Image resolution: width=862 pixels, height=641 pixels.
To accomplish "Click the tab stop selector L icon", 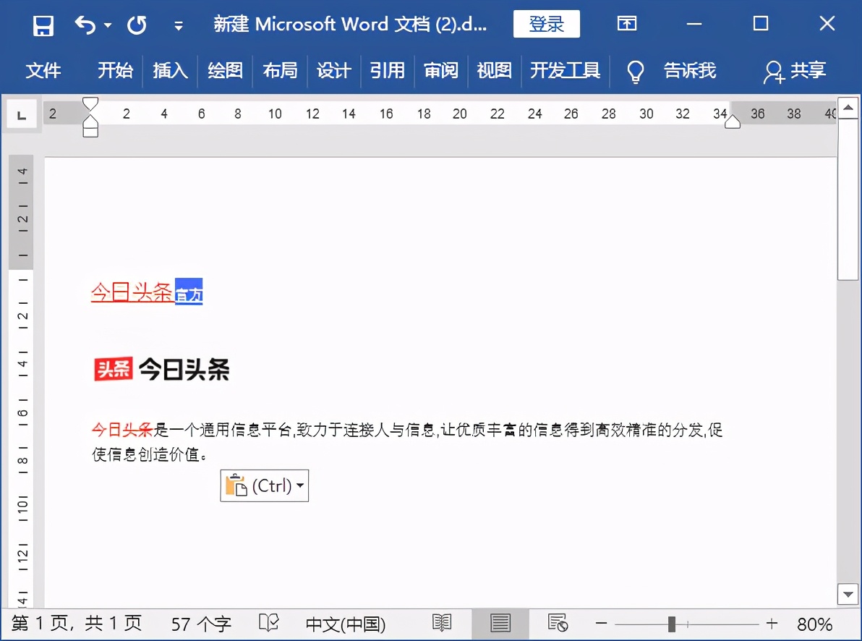I will tap(22, 115).
